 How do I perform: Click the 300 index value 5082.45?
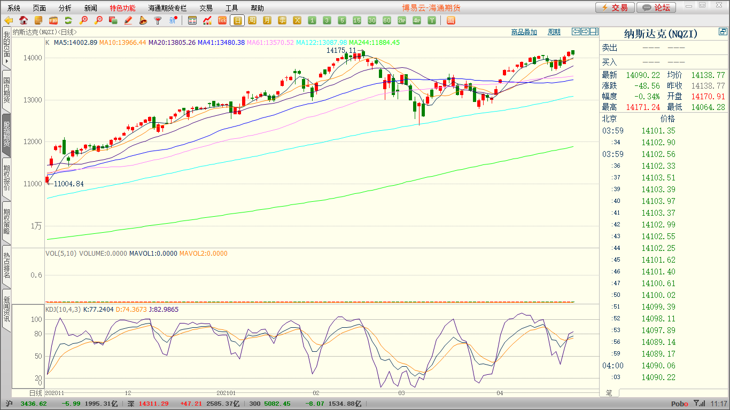(277, 404)
